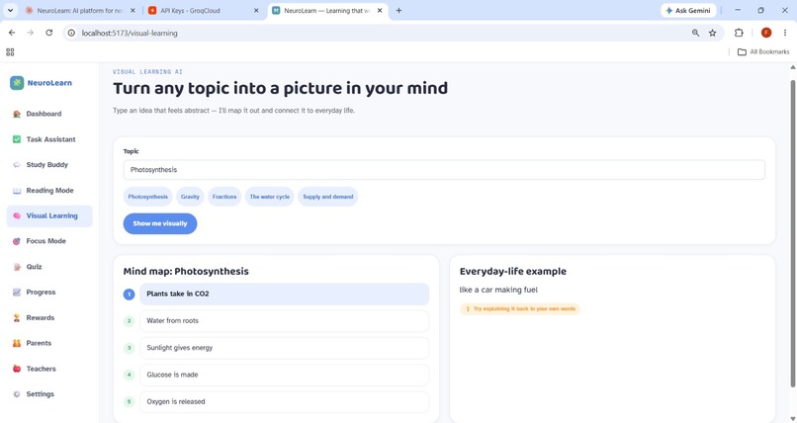Click the Task Assistant checkmark icon

[17, 139]
